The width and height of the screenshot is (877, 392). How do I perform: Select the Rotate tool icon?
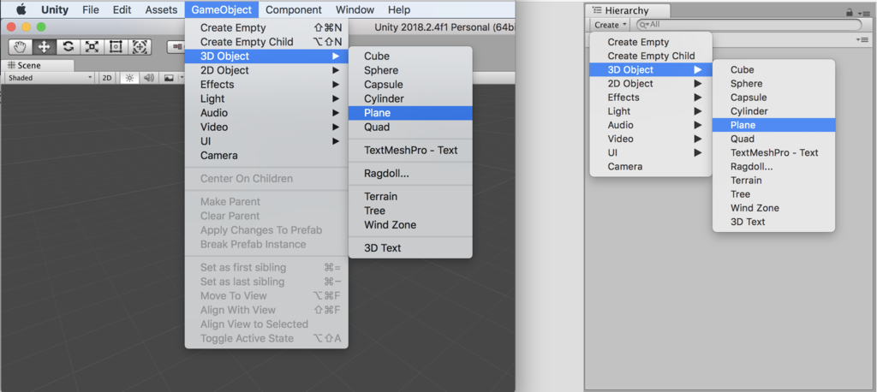pos(69,47)
